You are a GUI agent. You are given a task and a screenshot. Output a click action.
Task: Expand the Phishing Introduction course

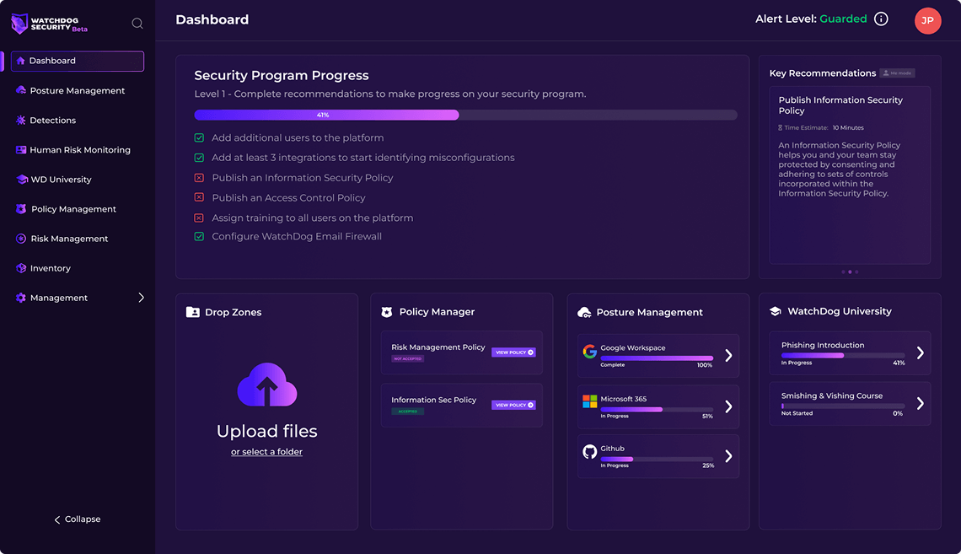click(920, 352)
